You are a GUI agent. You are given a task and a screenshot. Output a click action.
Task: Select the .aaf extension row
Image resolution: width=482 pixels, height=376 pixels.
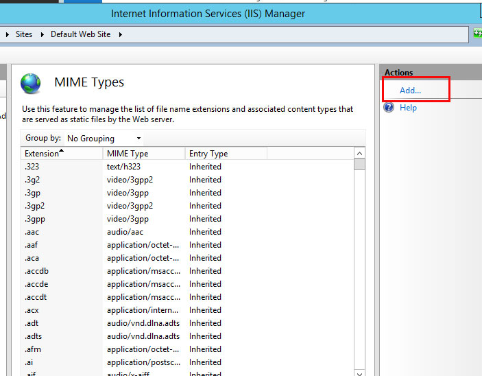187,245
